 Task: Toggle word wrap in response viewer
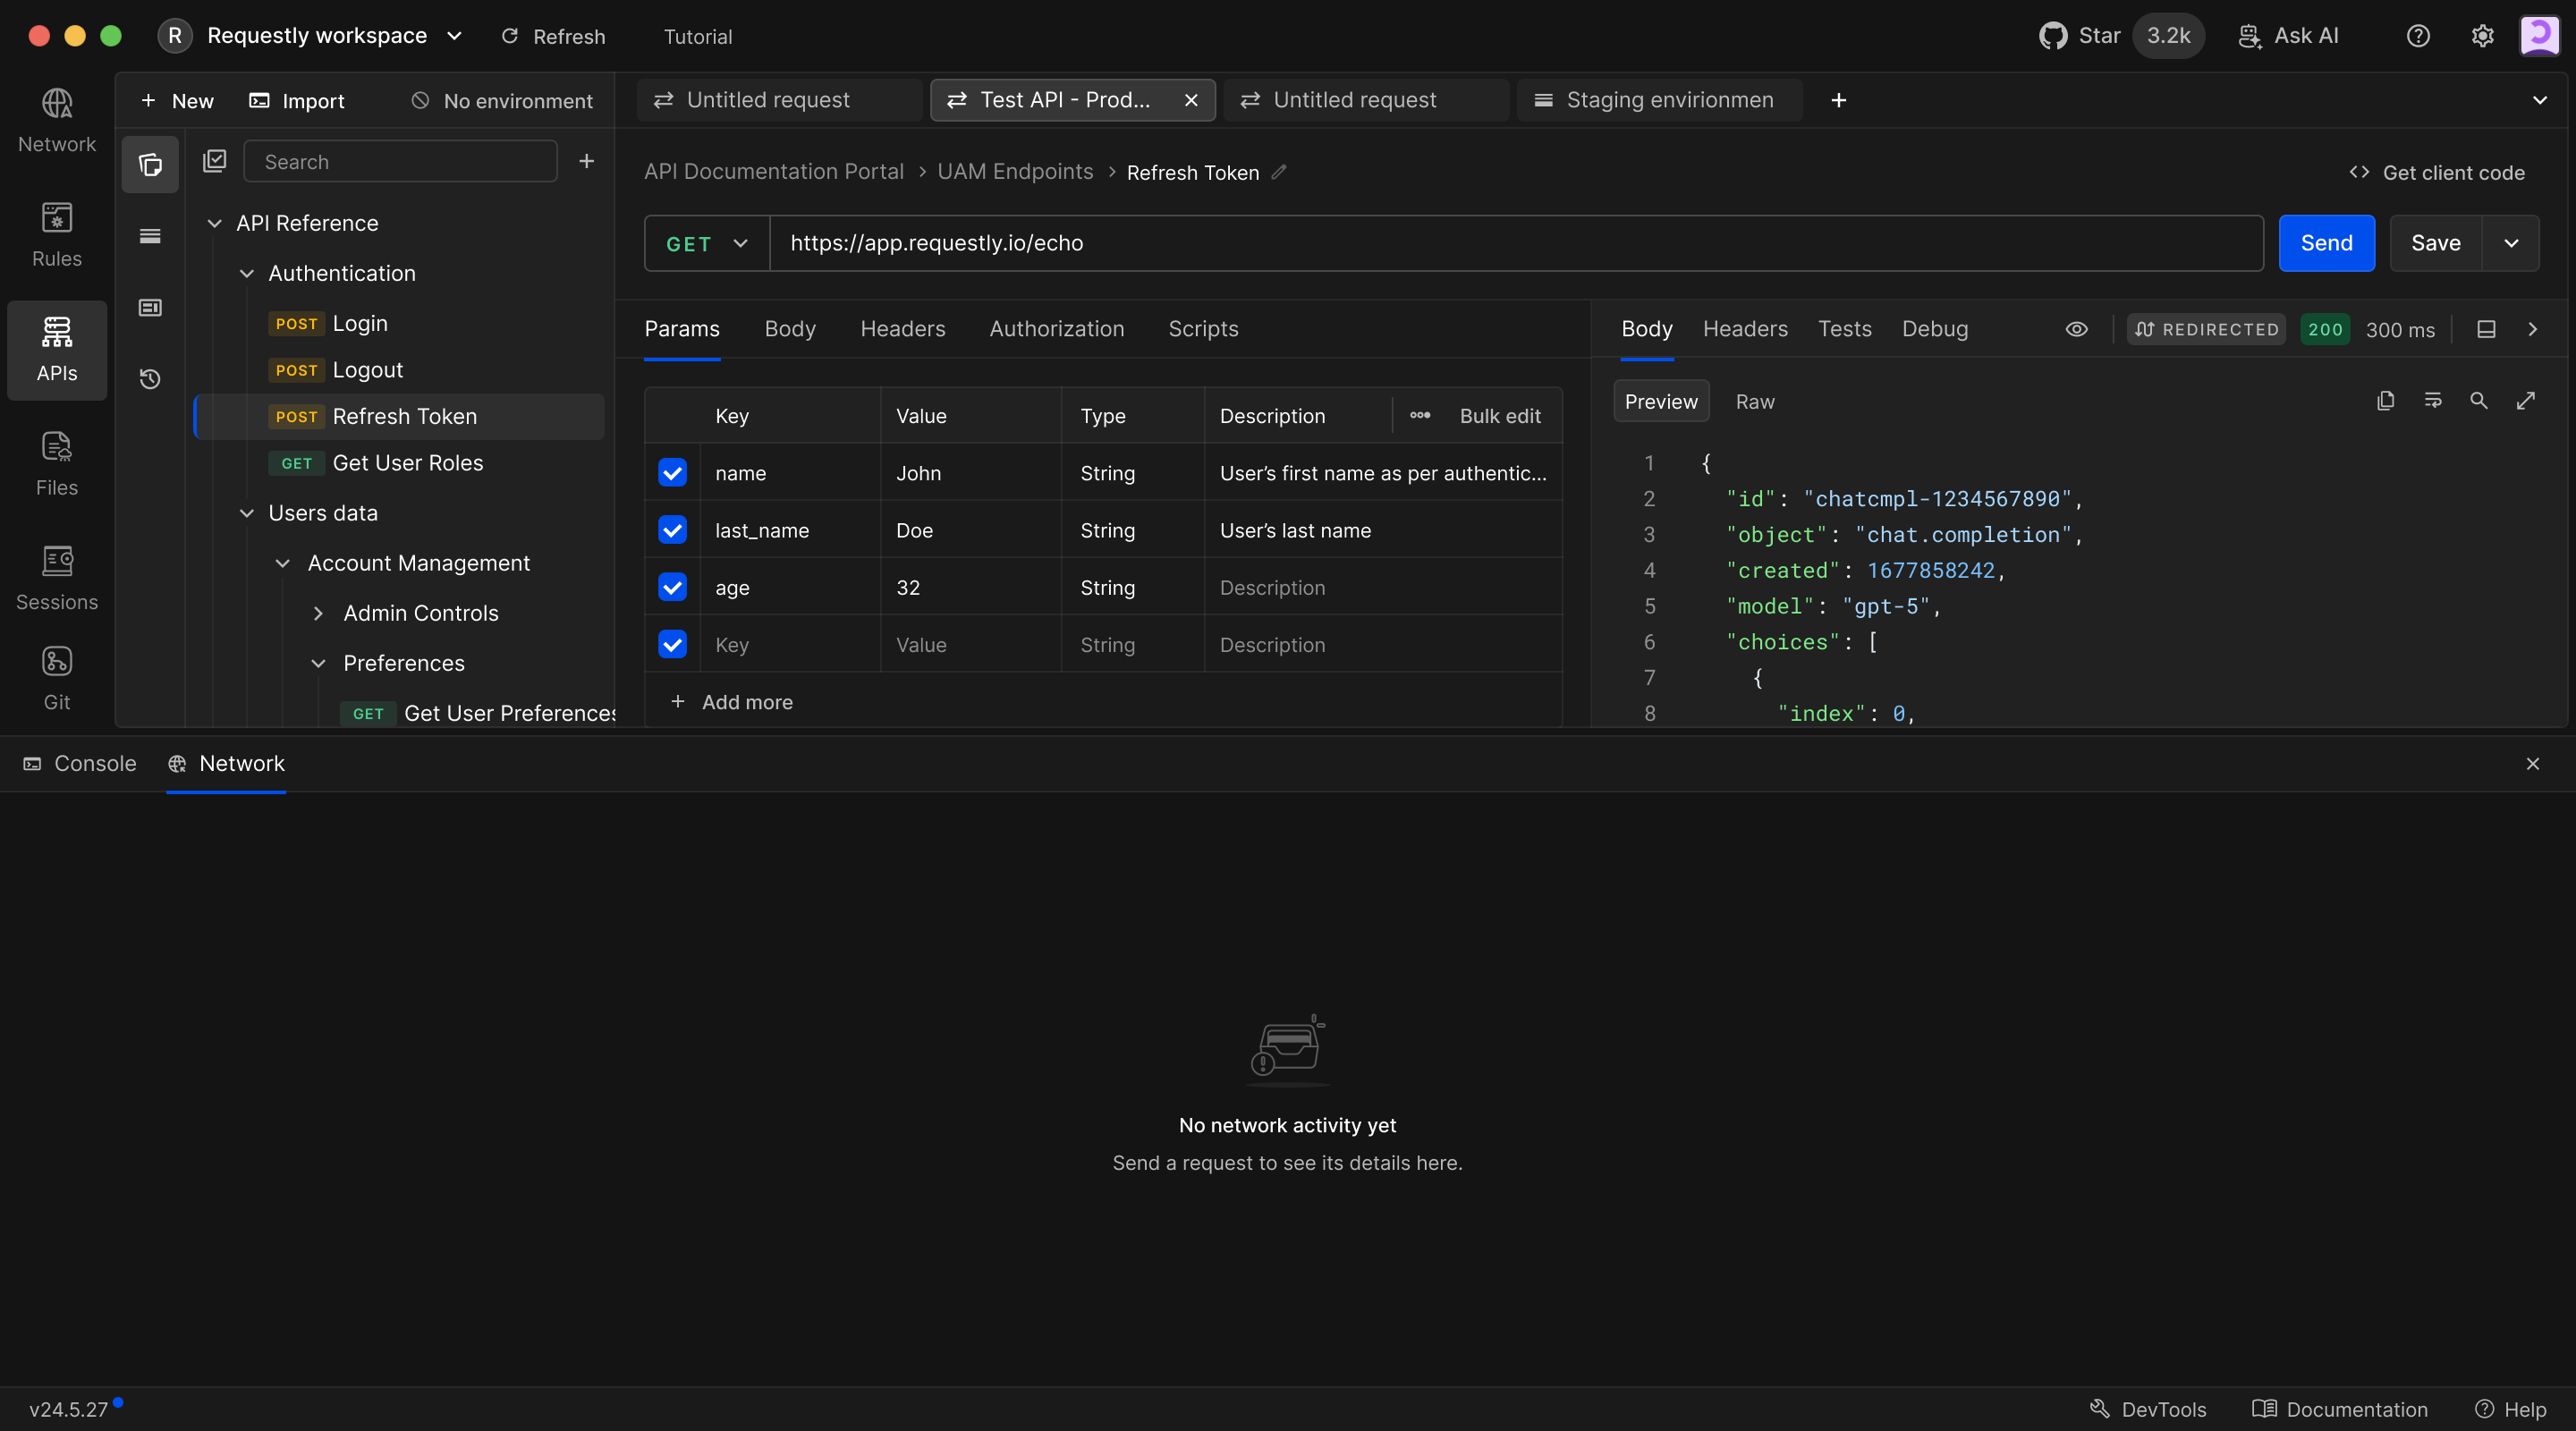pyautogui.click(x=2433, y=401)
